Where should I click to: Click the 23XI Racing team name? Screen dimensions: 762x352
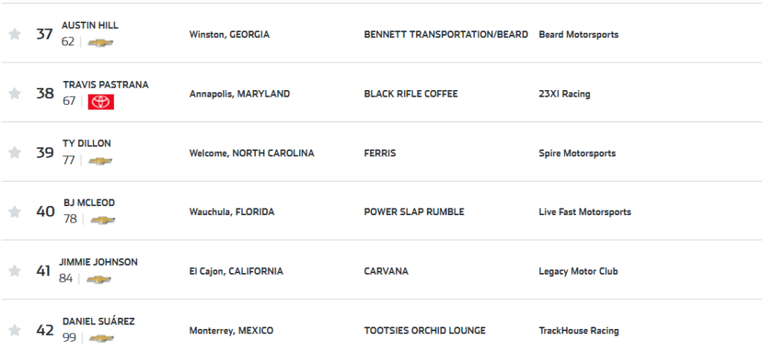coord(564,95)
